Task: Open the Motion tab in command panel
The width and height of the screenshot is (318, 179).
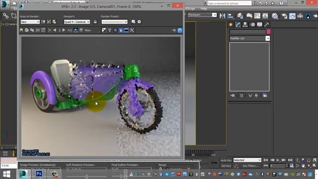Action: pyautogui.click(x=252, y=25)
